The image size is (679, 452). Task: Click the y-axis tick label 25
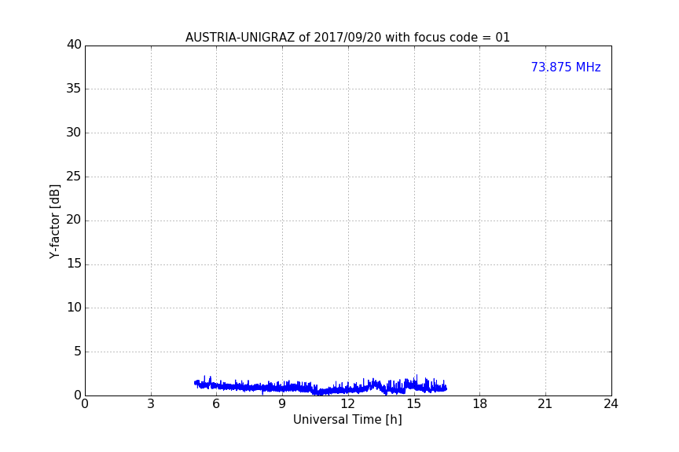click(74, 177)
